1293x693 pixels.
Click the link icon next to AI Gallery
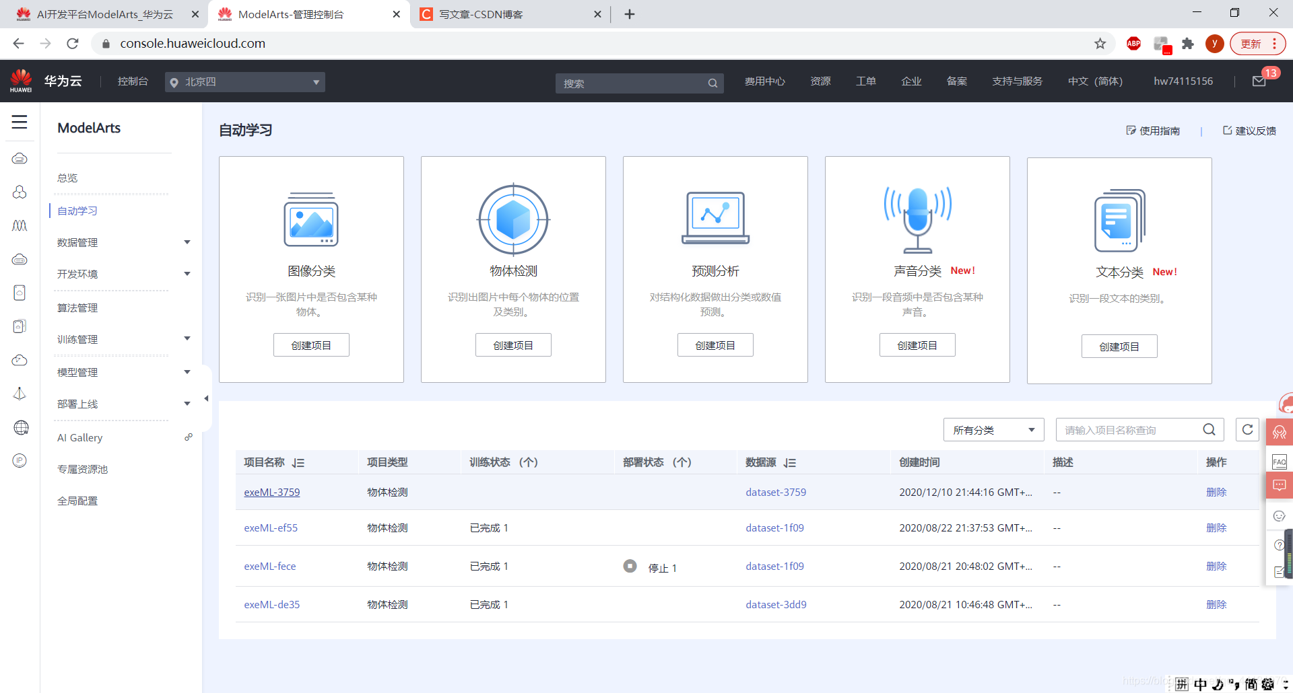[189, 437]
